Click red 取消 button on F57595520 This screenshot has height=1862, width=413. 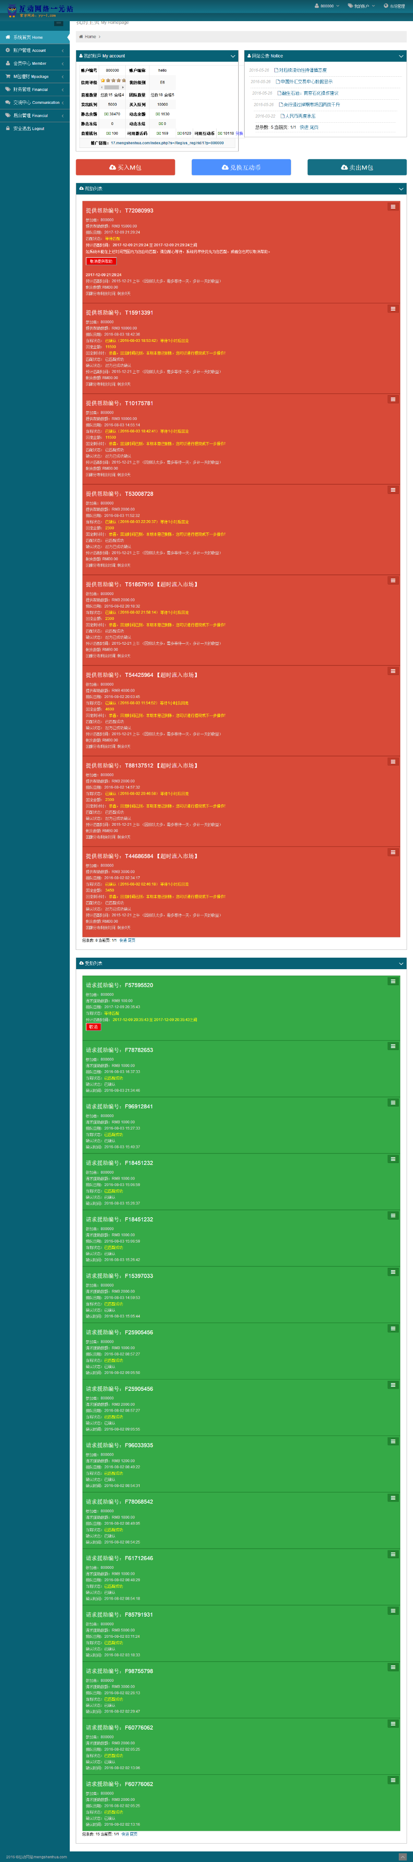coord(93,1027)
